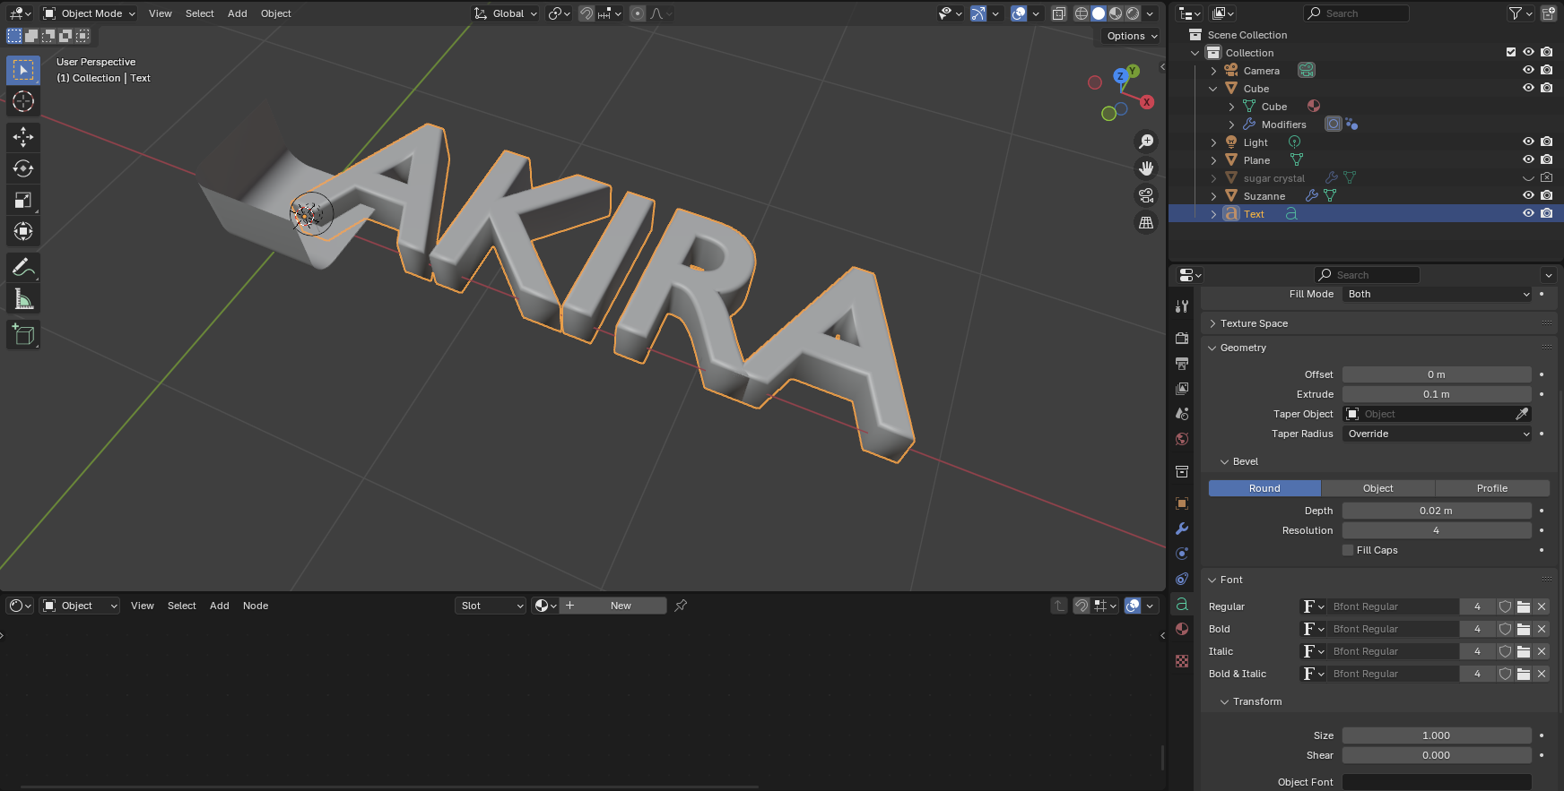Enable the Fill Caps checkbox
This screenshot has width=1564, height=791.
1348,550
